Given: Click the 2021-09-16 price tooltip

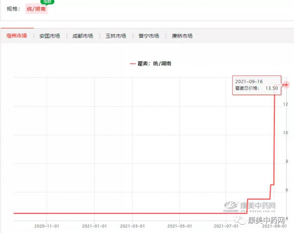Looking at the screenshot, I should tap(256, 84).
